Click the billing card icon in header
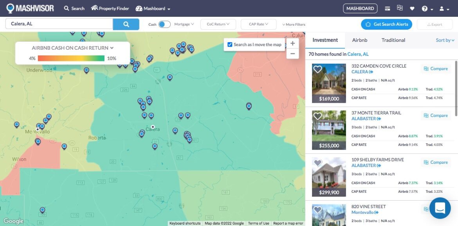The height and width of the screenshot is (226, 458). point(387,9)
